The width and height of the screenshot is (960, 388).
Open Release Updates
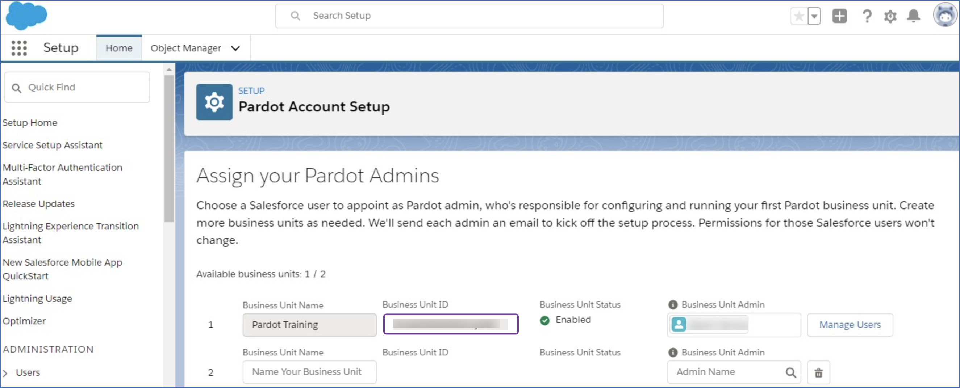(x=38, y=204)
